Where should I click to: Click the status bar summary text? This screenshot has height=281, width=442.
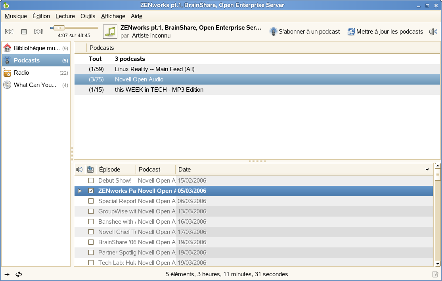click(x=227, y=274)
